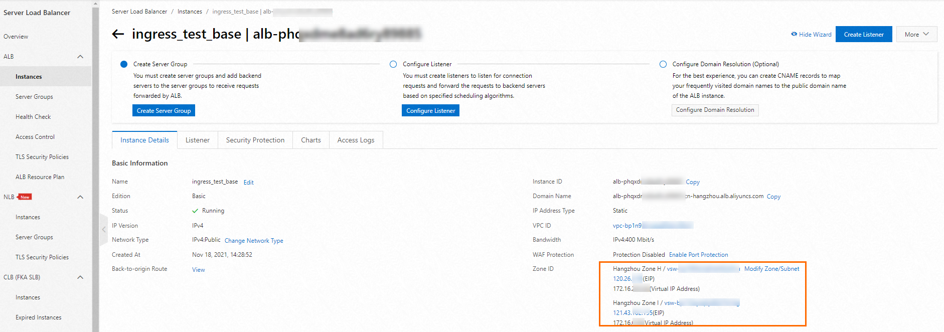
Task: Click the blue Create Listener button
Action: pos(864,34)
